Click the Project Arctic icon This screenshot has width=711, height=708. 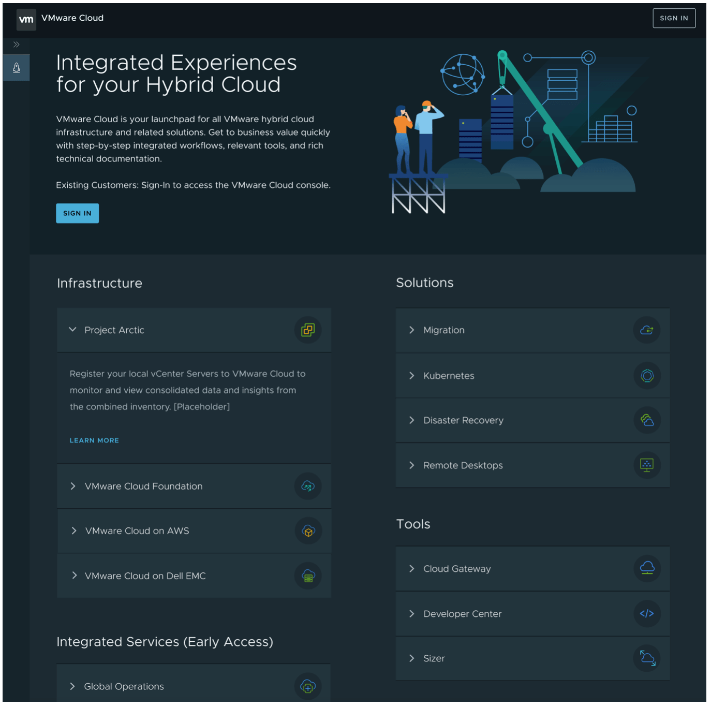pyautogui.click(x=308, y=330)
